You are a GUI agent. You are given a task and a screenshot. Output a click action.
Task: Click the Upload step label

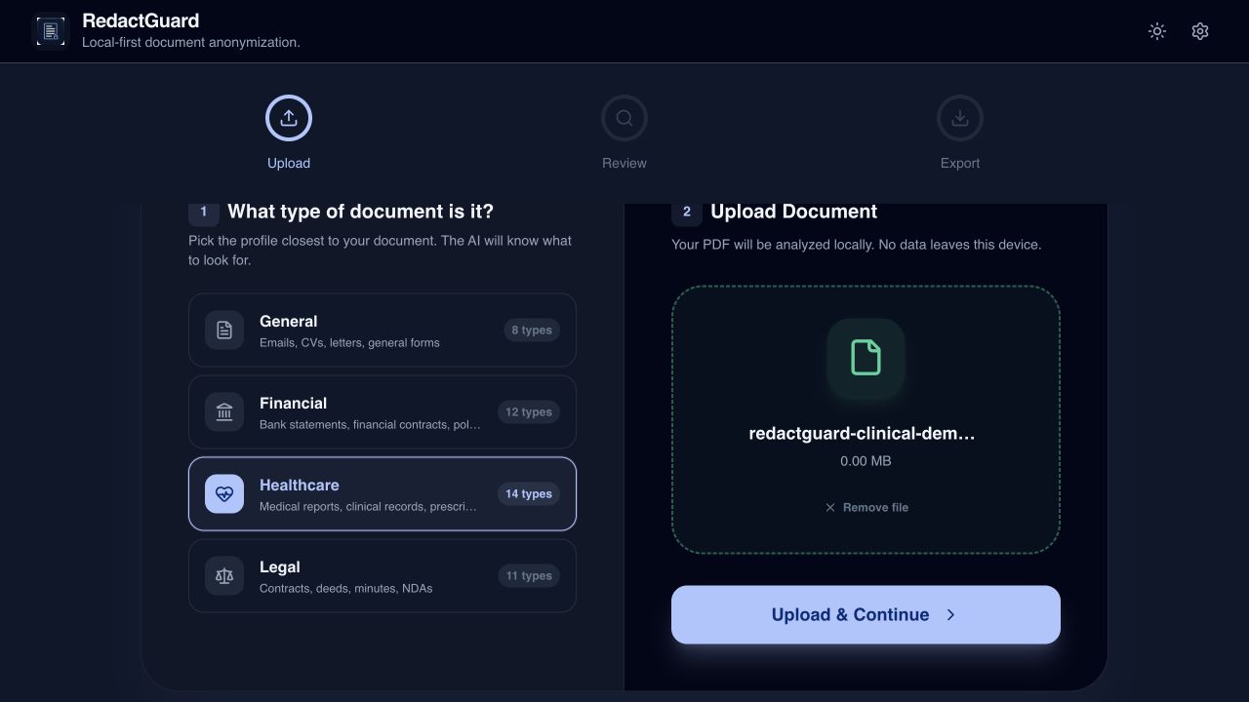pyautogui.click(x=289, y=163)
